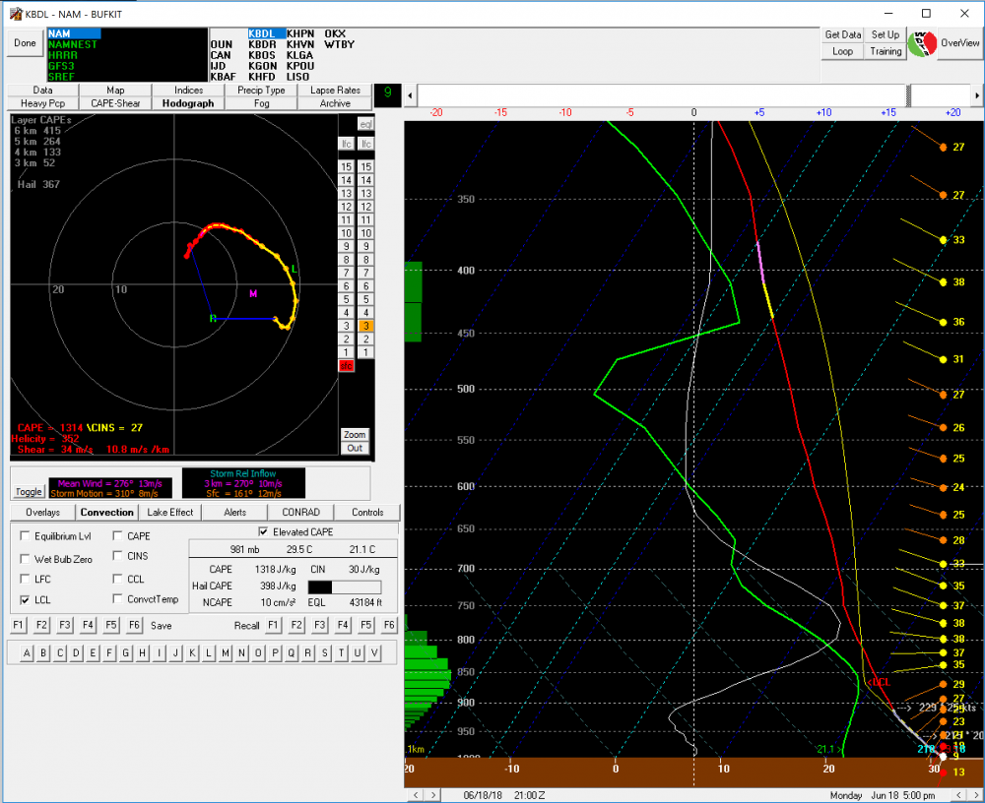Image resolution: width=985 pixels, height=803 pixels.
Task: Step time backward with bottom-right arrow
Action: 958,795
